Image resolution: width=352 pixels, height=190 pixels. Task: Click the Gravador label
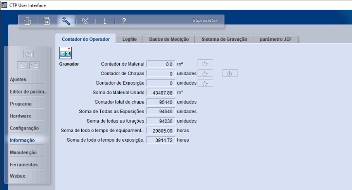click(x=69, y=64)
